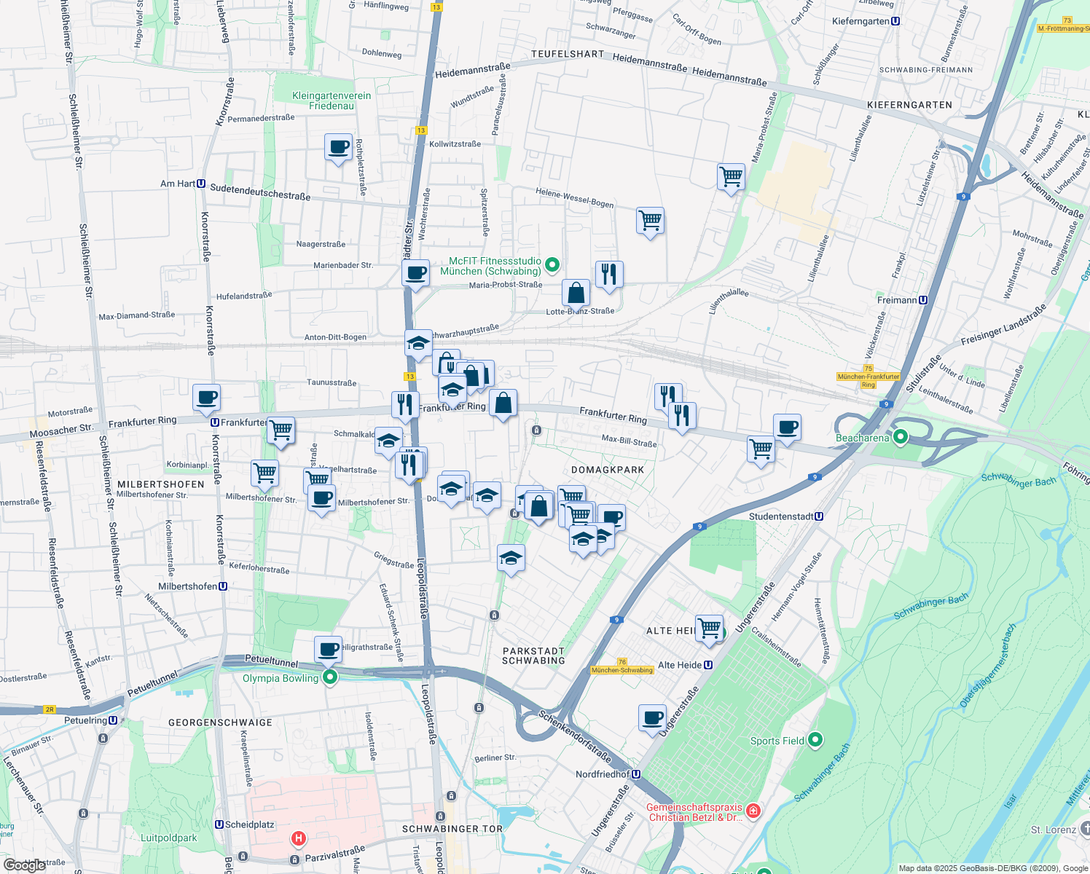Select the graduation cap marker near Anton-Ditt-Bogen

coord(417,342)
